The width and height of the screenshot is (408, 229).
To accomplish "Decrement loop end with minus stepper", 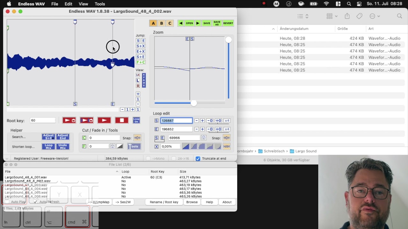I will 197,129.
